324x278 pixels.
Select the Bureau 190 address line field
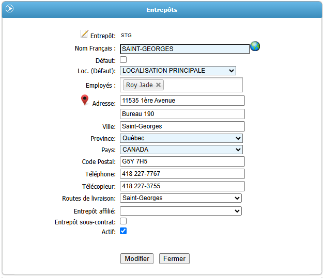182,114
